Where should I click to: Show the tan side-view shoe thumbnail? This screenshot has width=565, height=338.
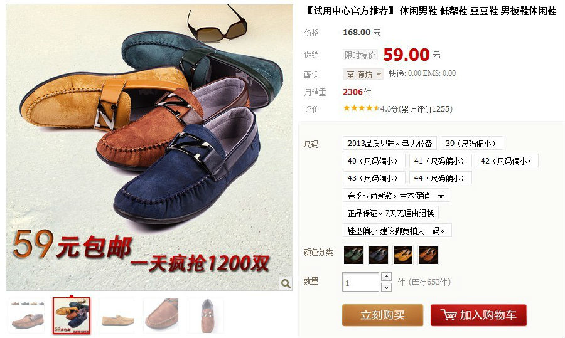117,315
